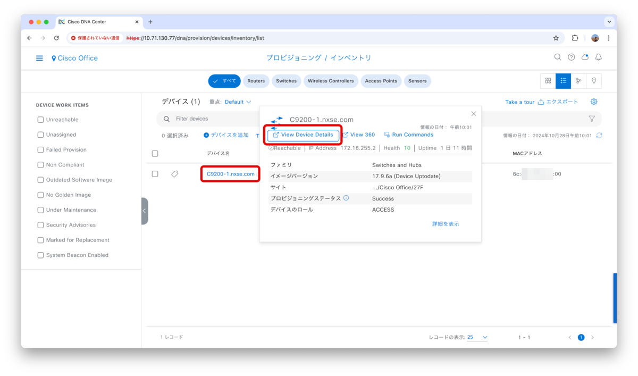Image resolution: width=638 pixels, height=376 pixels.
Task: Check the System Beacon Enabled filter
Action: [40, 255]
